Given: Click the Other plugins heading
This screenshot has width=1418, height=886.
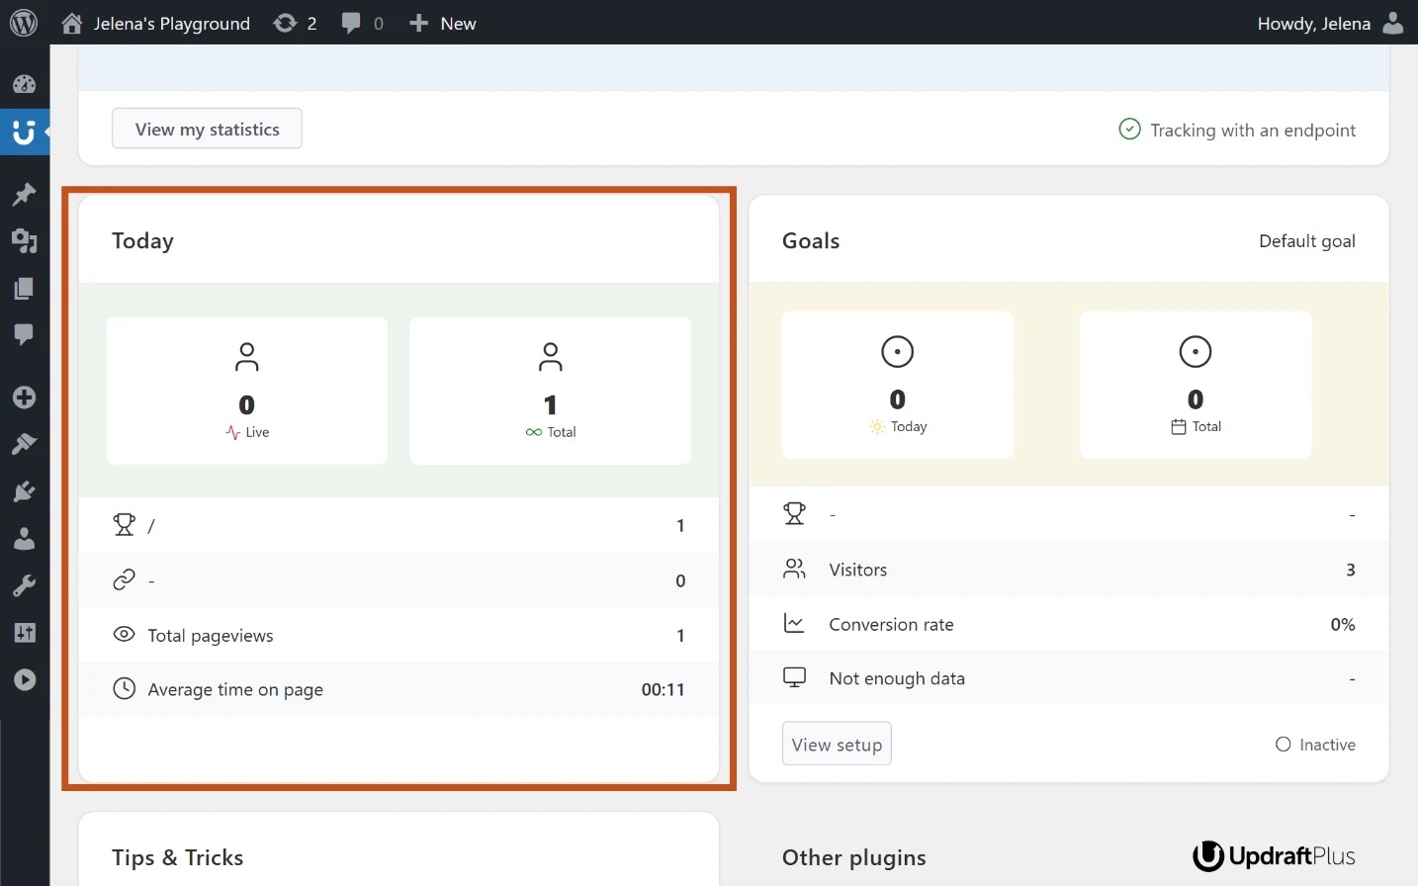Looking at the screenshot, I should [854, 857].
